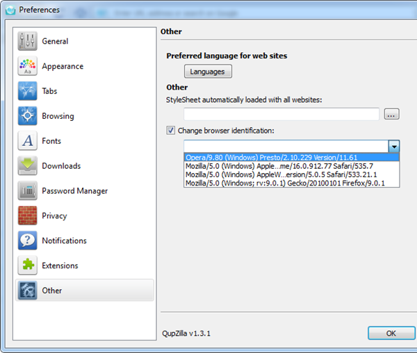Screen dimensions: 417x353
Task: Open the Appearance color palette icon
Action: click(28, 66)
